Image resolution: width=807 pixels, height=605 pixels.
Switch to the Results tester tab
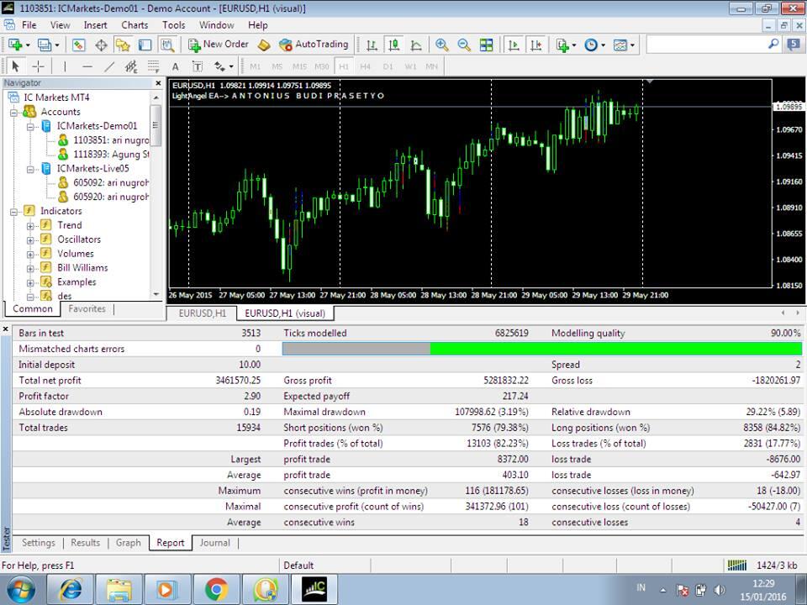tap(86, 543)
